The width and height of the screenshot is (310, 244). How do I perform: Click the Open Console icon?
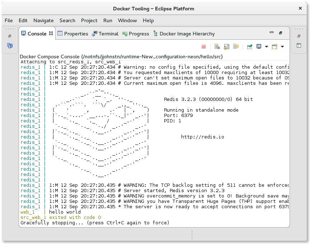point(274,47)
